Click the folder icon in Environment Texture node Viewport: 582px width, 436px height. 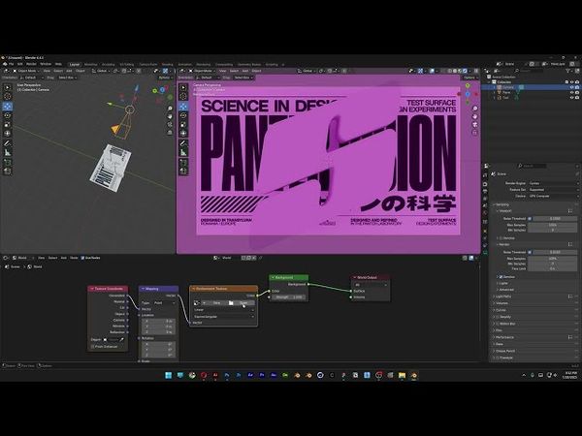coord(231,303)
